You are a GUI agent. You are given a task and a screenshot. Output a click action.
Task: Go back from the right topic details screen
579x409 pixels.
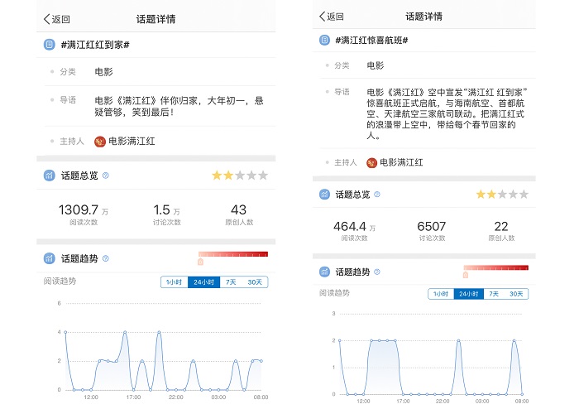[331, 17]
